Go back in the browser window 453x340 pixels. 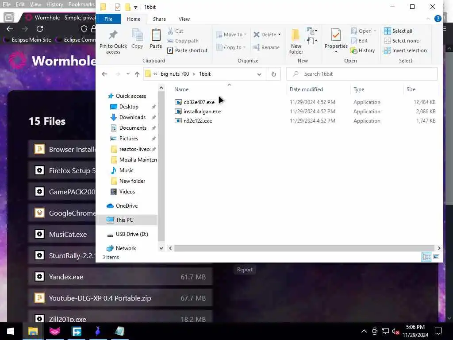click(x=10, y=29)
